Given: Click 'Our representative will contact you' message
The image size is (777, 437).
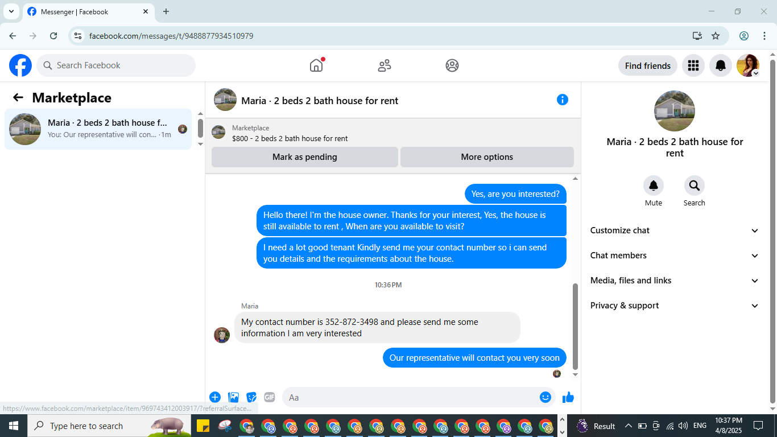Looking at the screenshot, I should click(474, 358).
